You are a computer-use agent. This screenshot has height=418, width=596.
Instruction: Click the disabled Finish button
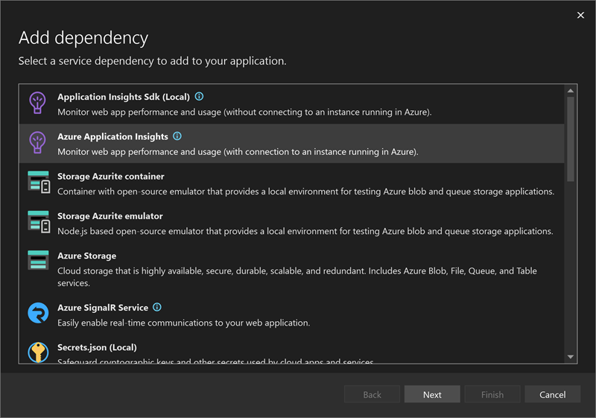point(492,394)
